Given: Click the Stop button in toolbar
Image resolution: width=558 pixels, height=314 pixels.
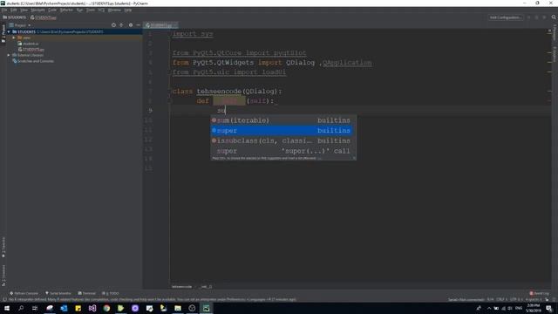Looking at the screenshot, I should (x=544, y=17).
